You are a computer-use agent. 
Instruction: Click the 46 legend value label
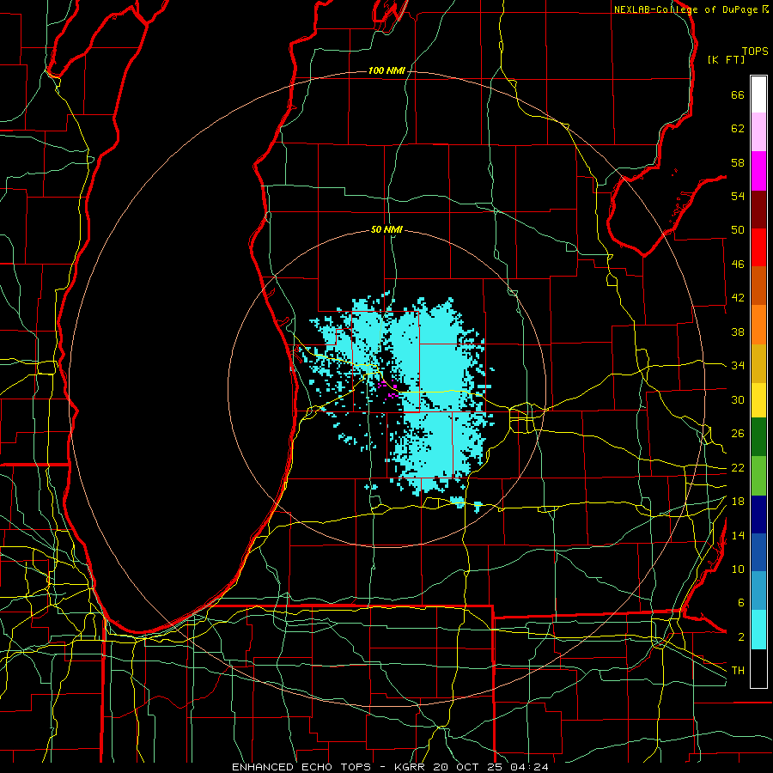coord(738,265)
